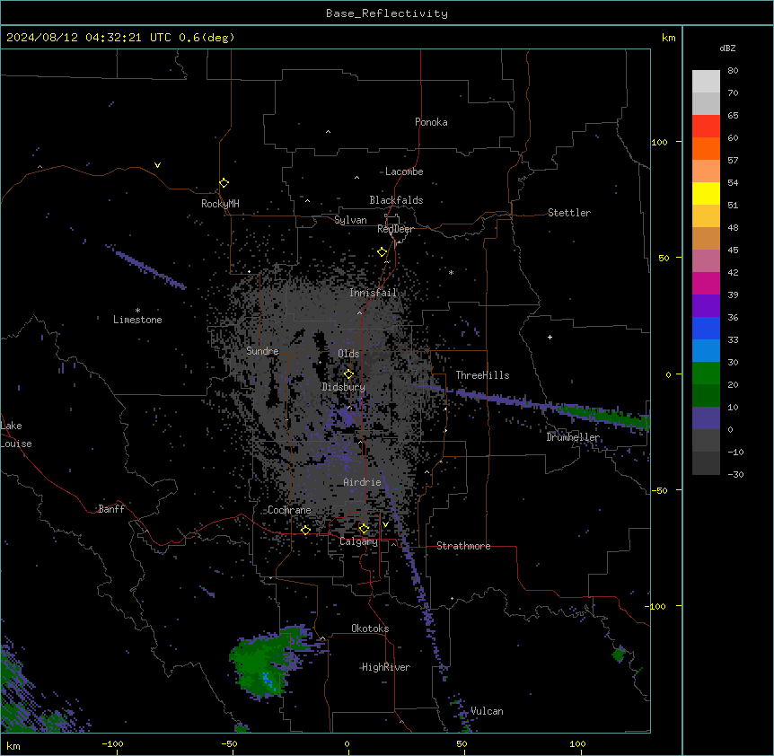Click the dBZ legend heading
The height and width of the screenshot is (756, 774).
[727, 48]
